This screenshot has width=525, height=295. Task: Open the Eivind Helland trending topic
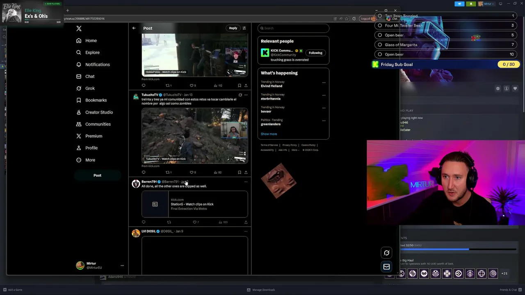[x=272, y=86]
